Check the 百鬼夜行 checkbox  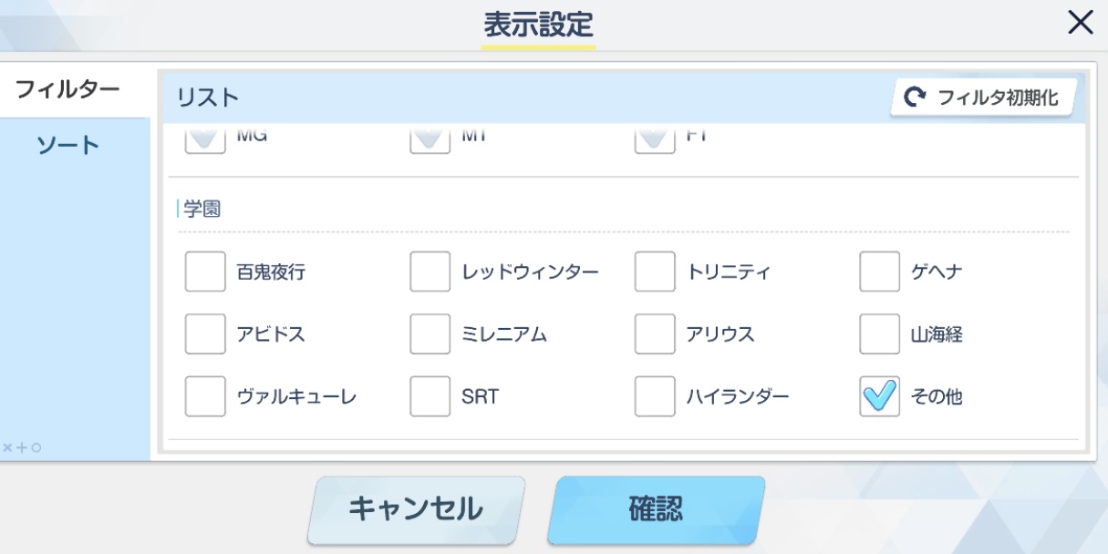tap(205, 272)
